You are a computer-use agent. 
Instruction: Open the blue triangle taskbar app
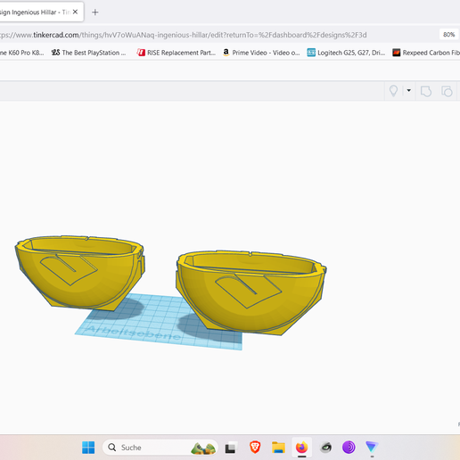point(372,448)
